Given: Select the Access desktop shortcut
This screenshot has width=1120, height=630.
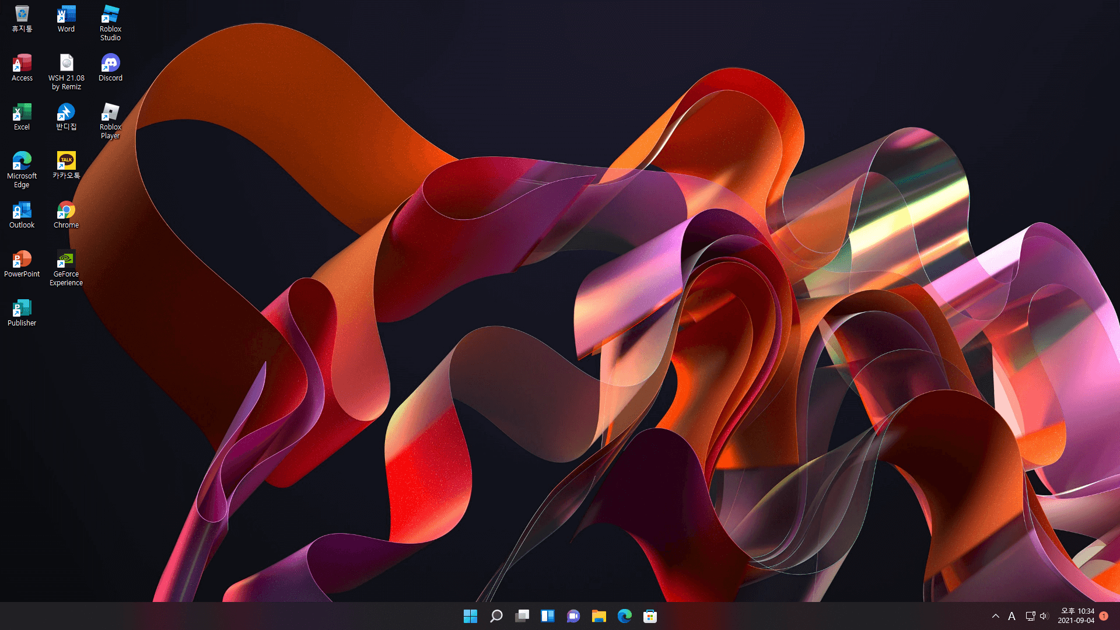Looking at the screenshot, I should (x=22, y=68).
